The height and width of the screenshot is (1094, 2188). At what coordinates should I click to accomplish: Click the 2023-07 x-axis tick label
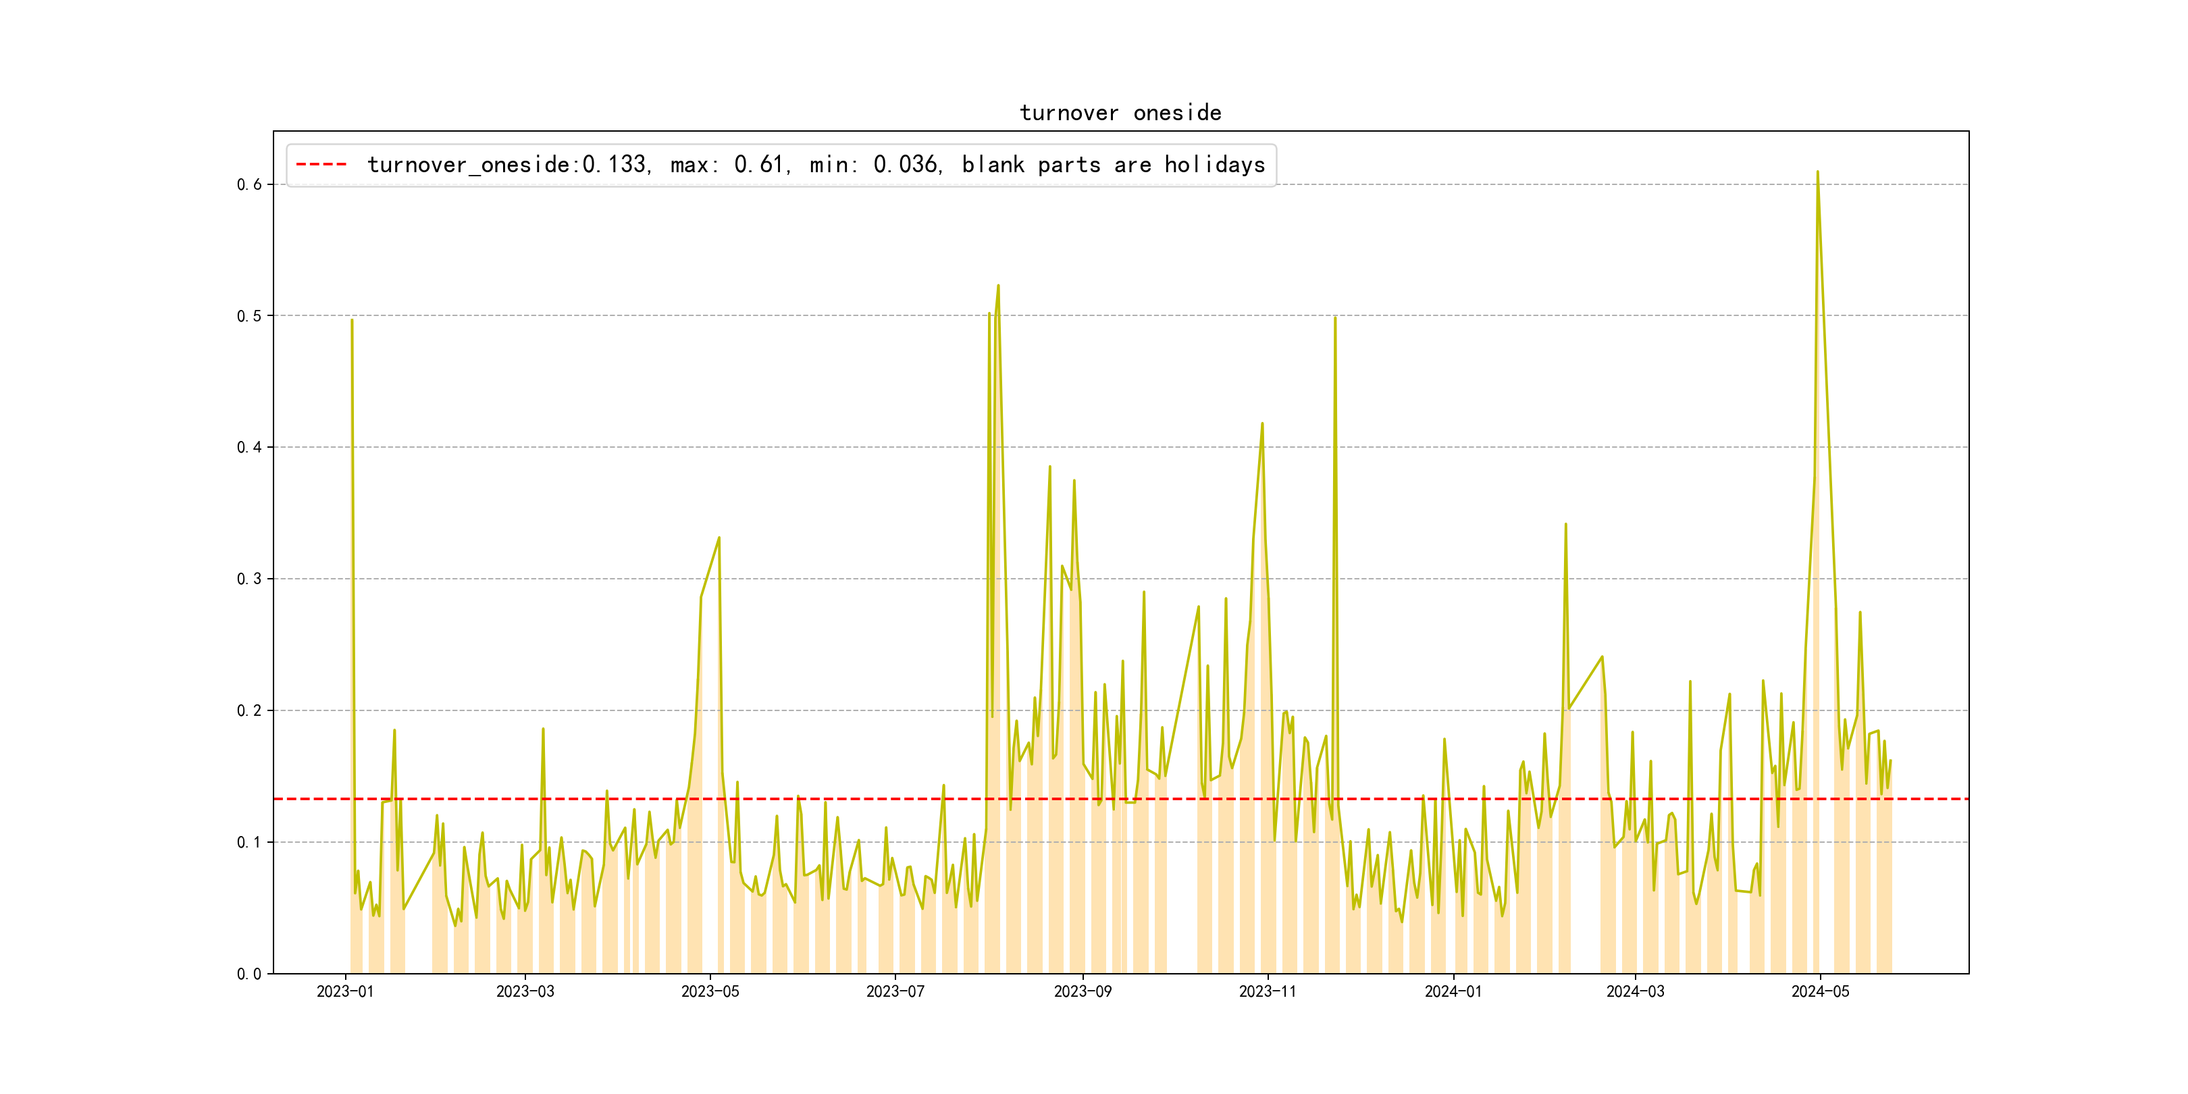coord(895,991)
